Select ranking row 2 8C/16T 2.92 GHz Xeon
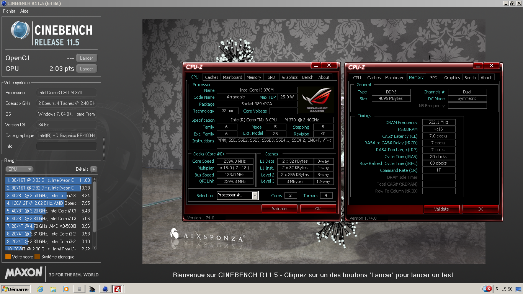 point(48,188)
